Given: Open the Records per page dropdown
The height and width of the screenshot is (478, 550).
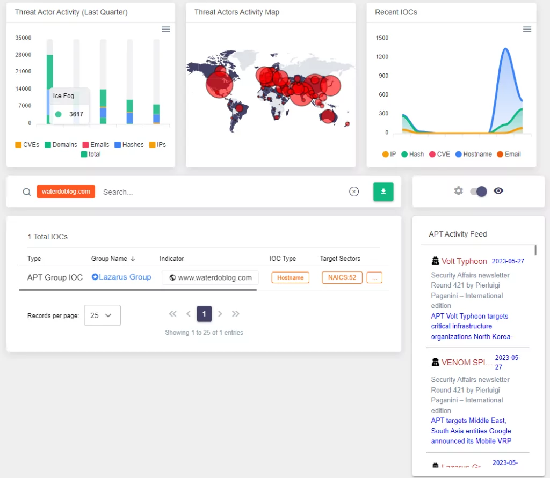Looking at the screenshot, I should 102,315.
